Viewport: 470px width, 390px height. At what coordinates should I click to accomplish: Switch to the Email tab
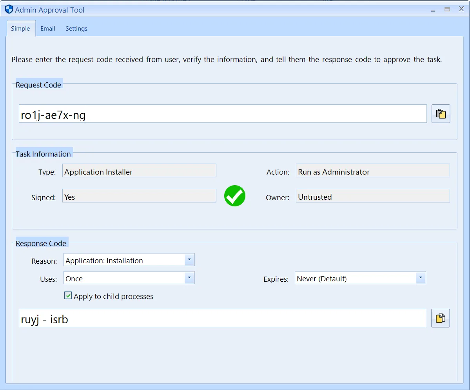(x=48, y=28)
